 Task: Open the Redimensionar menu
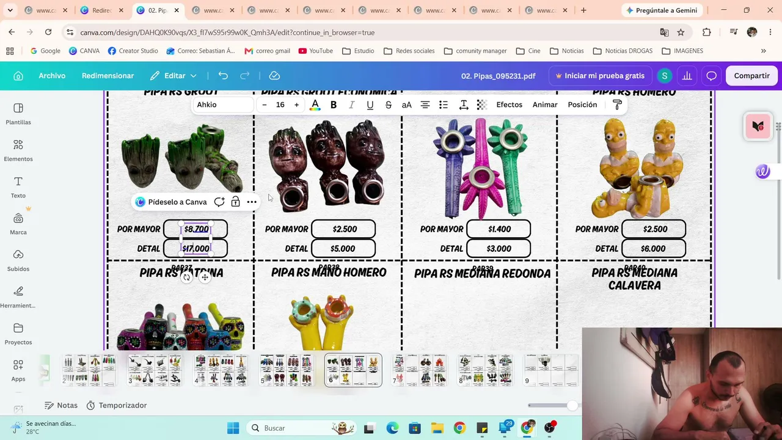[108, 76]
